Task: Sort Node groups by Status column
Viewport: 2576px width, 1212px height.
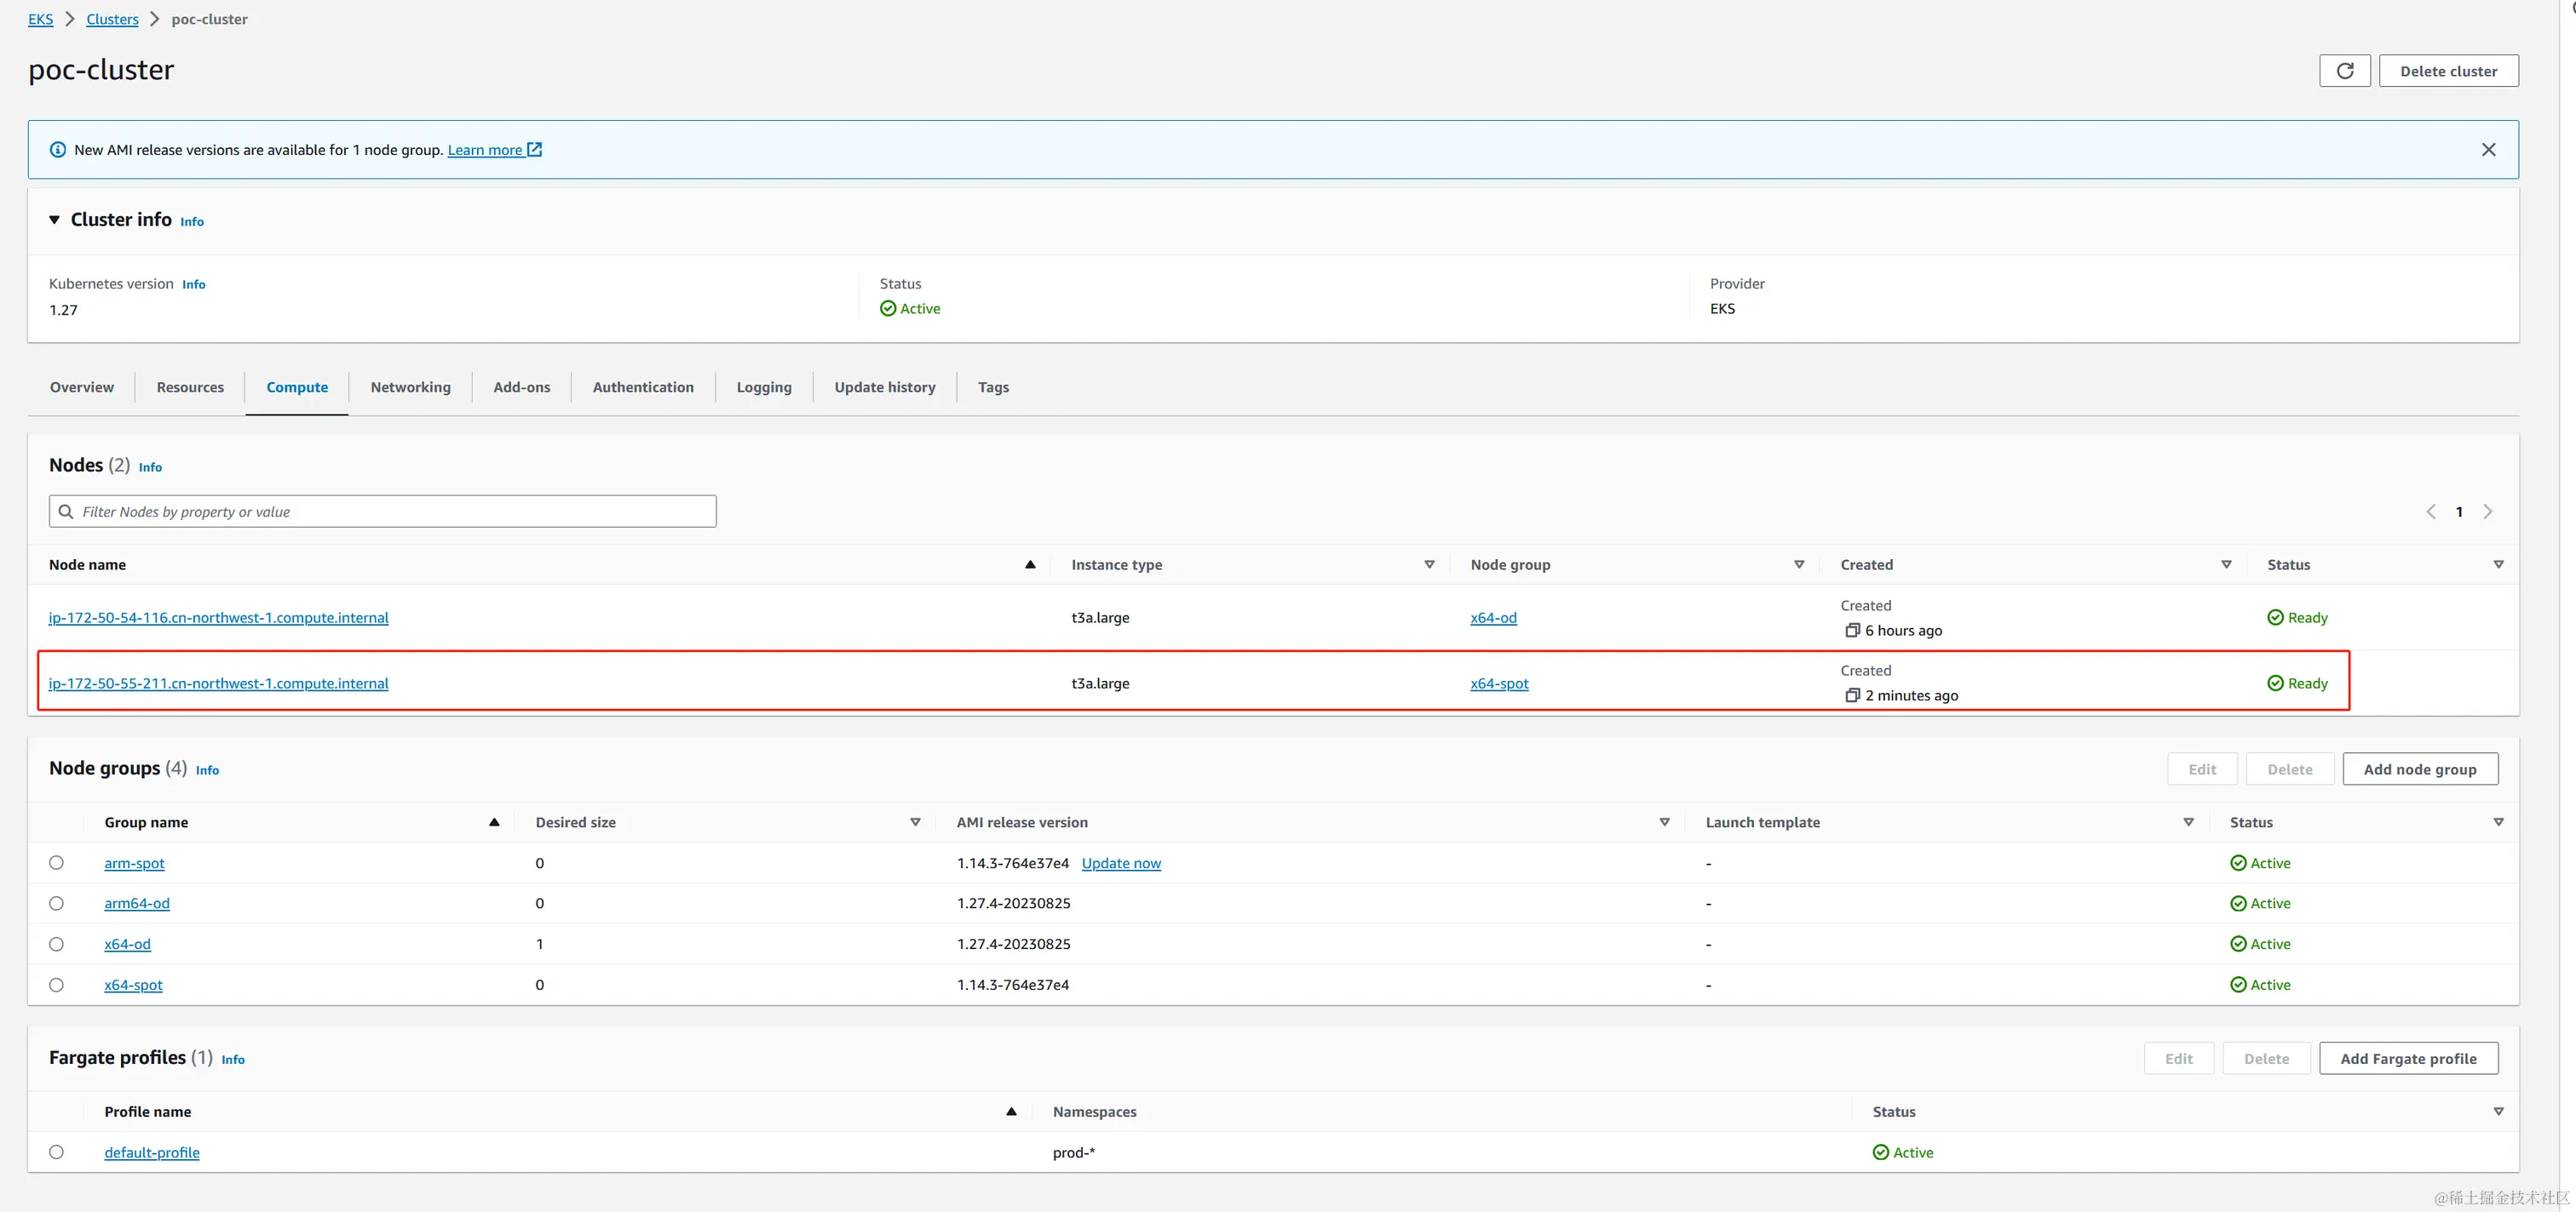Action: 2498,822
